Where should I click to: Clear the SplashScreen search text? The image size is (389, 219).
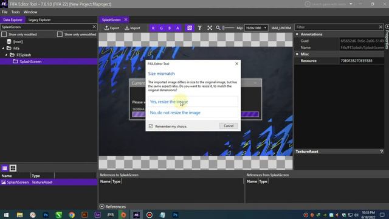[x=94, y=27]
